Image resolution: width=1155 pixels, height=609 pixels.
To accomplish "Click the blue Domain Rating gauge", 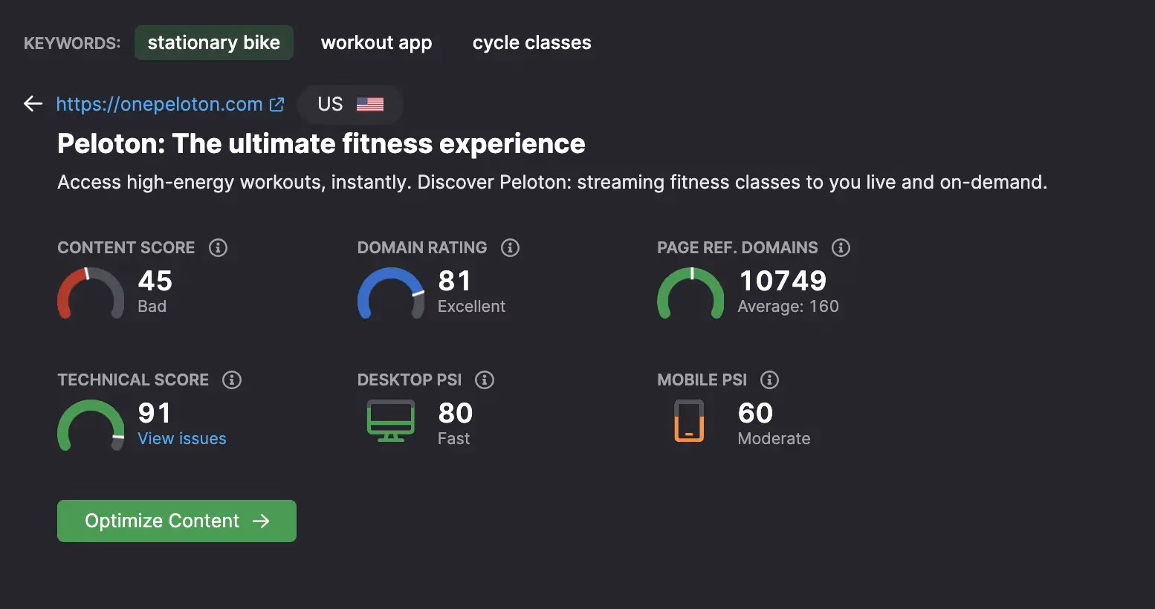I will tap(390, 293).
